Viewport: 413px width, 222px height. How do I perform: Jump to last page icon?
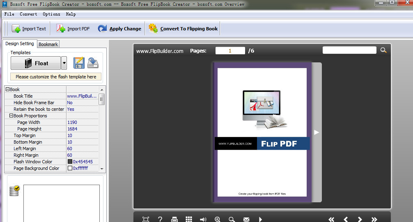pyautogui.click(x=374, y=220)
